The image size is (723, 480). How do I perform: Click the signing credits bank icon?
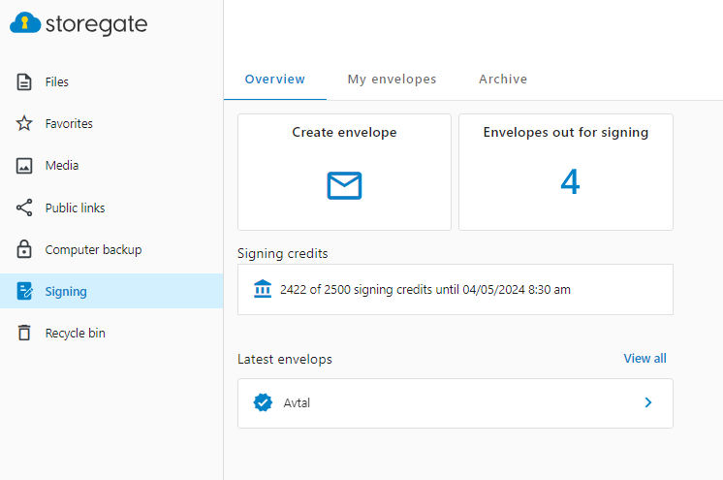pos(263,289)
